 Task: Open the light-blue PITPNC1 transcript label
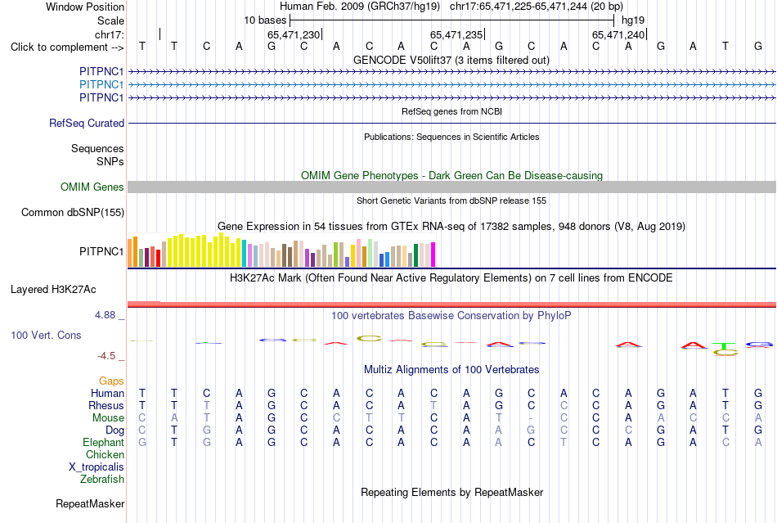click(101, 84)
